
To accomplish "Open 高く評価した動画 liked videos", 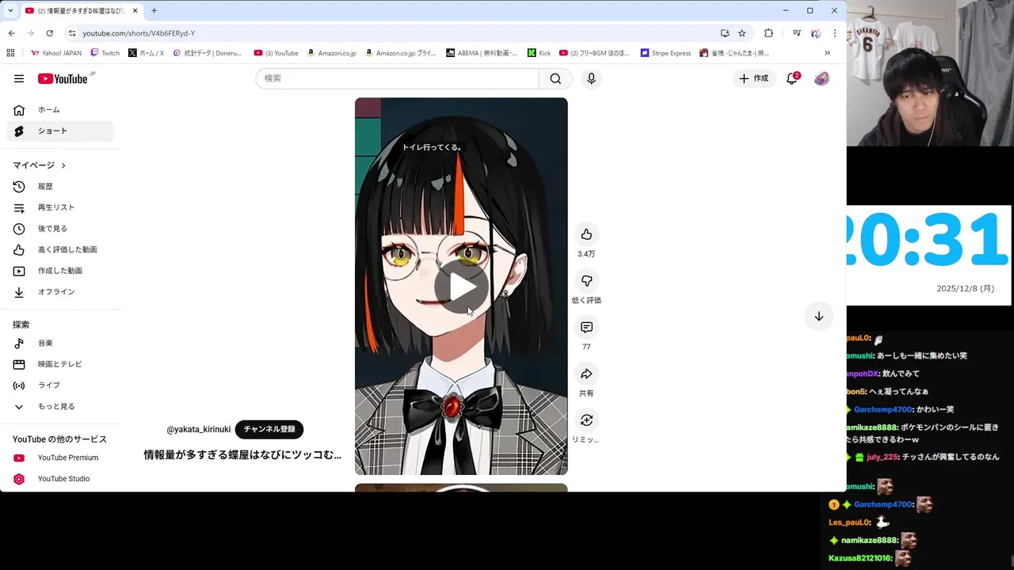I will click(60, 249).
